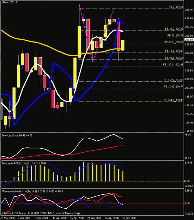Click the -5.0233 momentum scale value

[x=189, y=214]
